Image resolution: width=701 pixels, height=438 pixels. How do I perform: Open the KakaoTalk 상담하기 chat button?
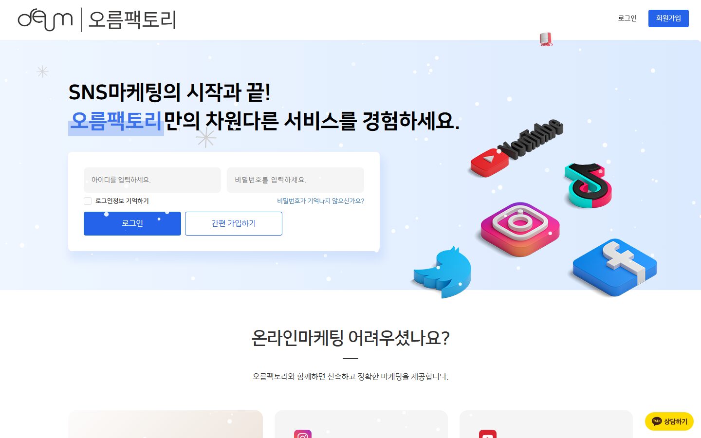(669, 421)
